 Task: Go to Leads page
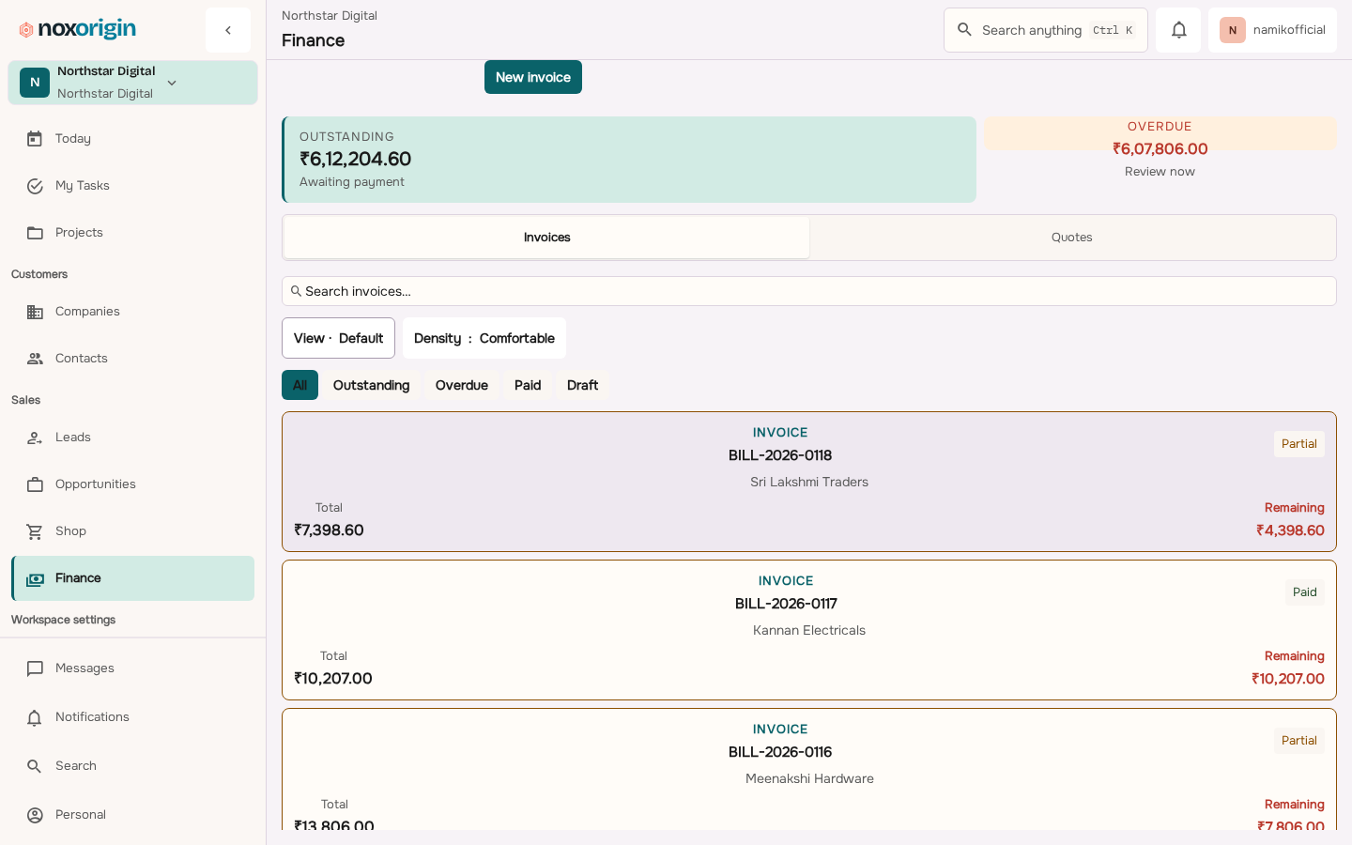pos(132,438)
